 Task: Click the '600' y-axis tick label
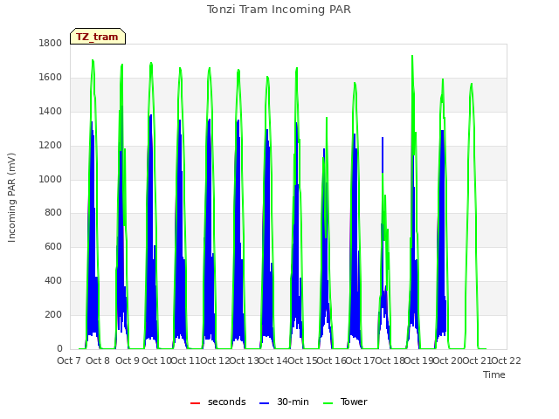53,246
